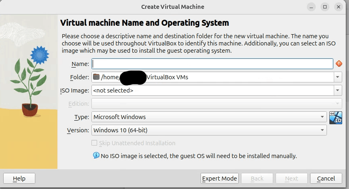Maximize the Create Virtual Machine window

click(x=325, y=7)
